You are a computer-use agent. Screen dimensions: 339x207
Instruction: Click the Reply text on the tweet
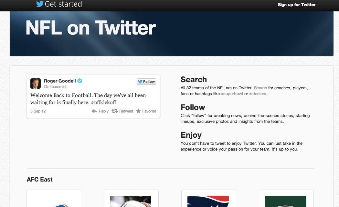pos(103,111)
